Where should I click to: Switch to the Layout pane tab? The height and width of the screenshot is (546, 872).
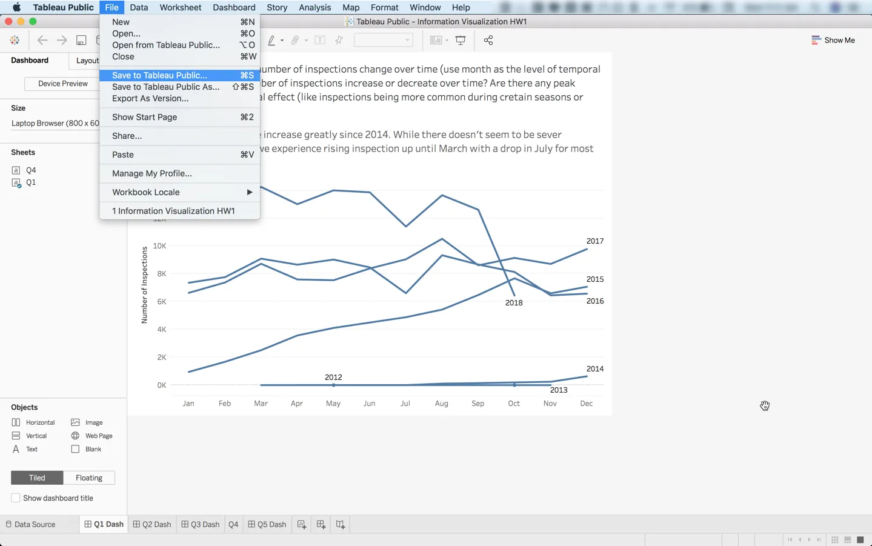click(x=87, y=61)
